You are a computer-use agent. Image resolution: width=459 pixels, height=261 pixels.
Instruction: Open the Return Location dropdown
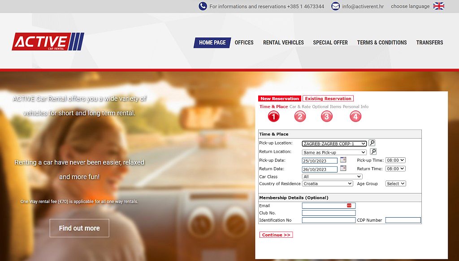click(x=334, y=152)
